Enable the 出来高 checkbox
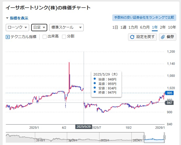This screenshot has height=145, width=181. [45, 37]
